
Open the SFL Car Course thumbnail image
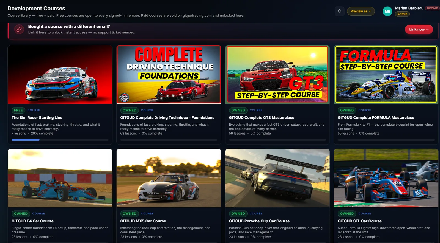point(386,178)
